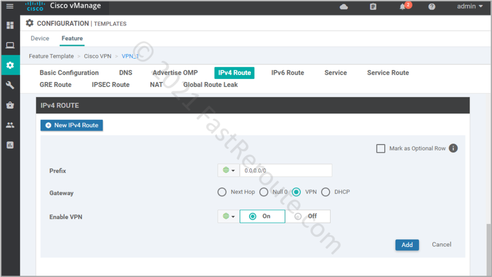Image resolution: width=492 pixels, height=277 pixels.
Task: Open the Tools wrench sidebar icon
Action: pos(10,85)
